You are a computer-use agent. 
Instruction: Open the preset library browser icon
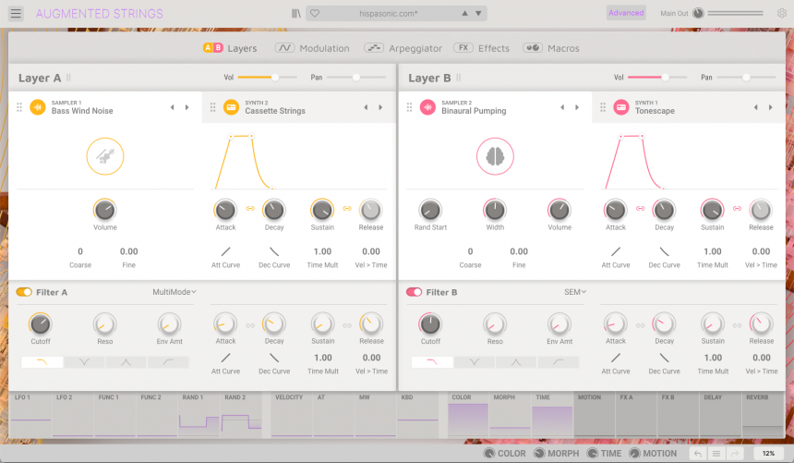pos(296,14)
